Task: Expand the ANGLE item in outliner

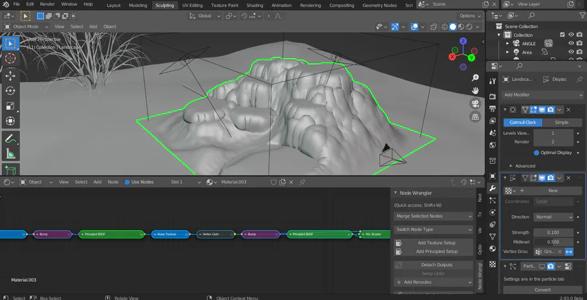Action: tap(507, 44)
